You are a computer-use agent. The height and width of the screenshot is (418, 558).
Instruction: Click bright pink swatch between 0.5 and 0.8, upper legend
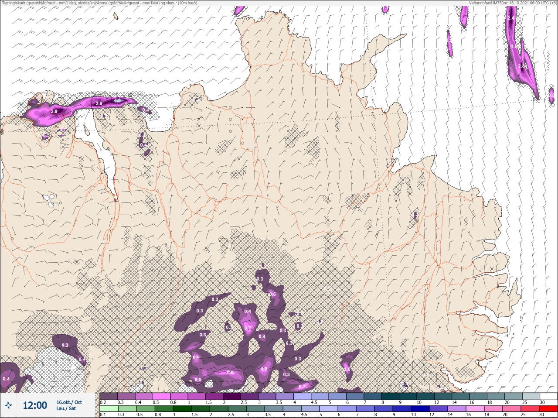162,397
